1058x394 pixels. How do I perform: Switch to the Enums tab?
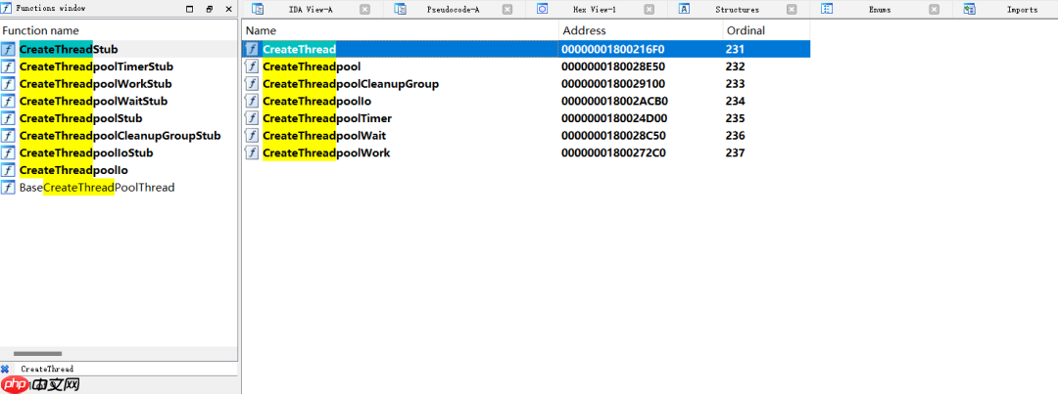tap(880, 10)
